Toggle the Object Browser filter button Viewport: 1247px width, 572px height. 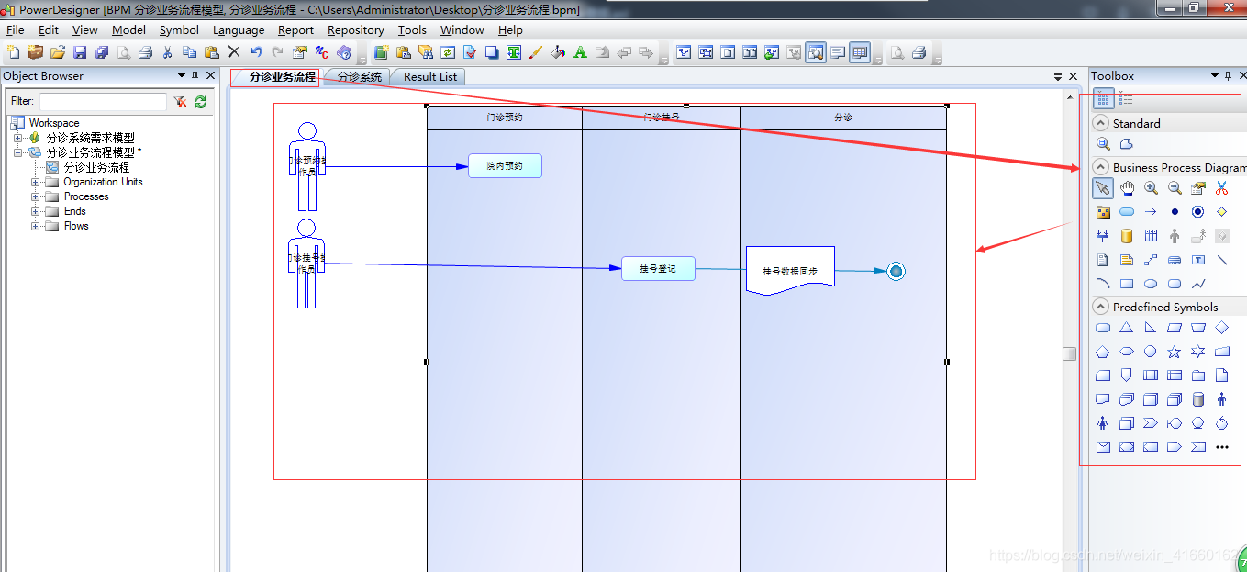pyautogui.click(x=180, y=102)
